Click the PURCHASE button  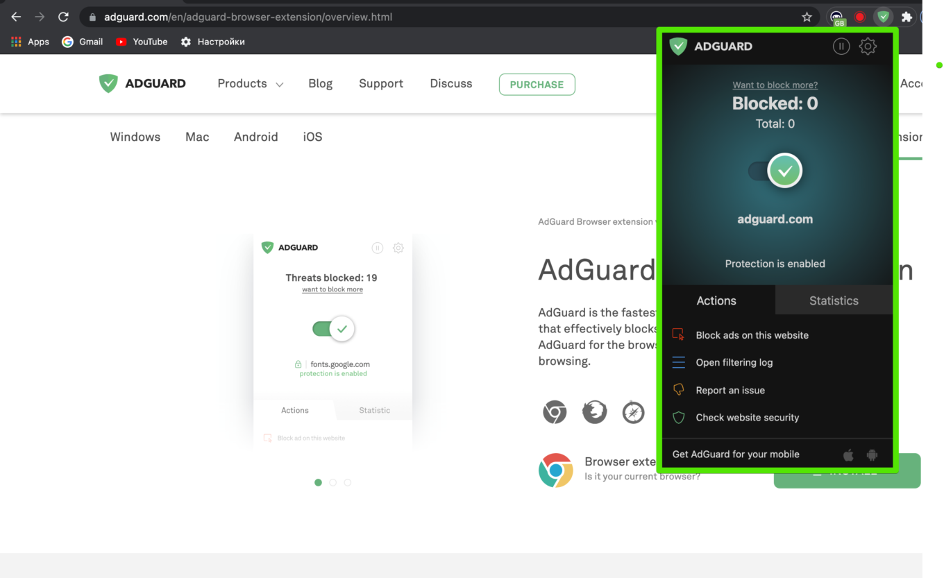(x=537, y=85)
